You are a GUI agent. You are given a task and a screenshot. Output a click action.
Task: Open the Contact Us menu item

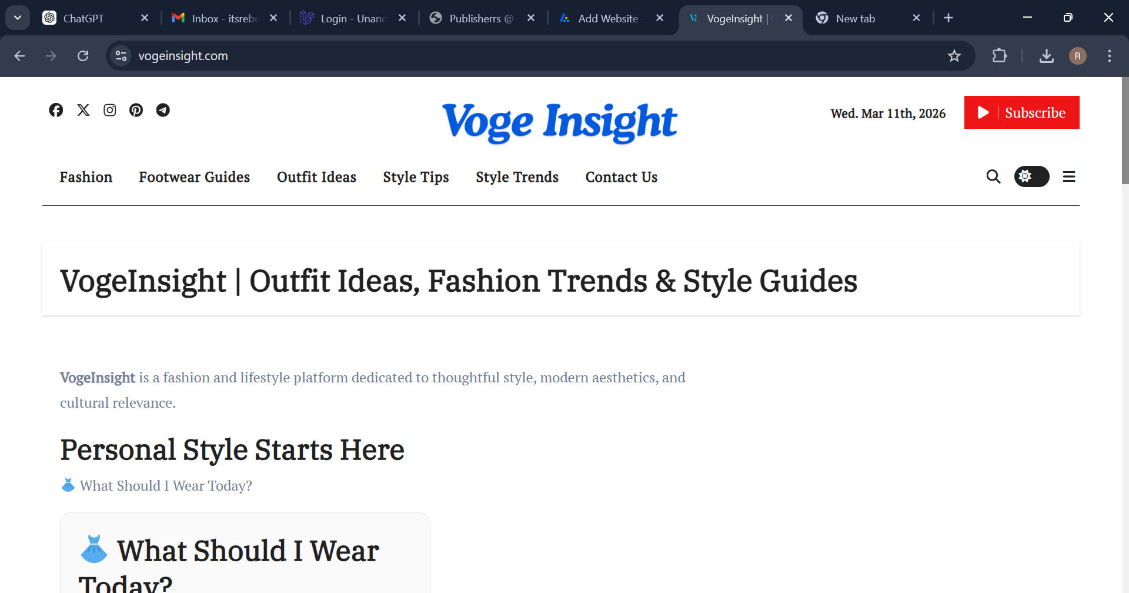coord(622,177)
